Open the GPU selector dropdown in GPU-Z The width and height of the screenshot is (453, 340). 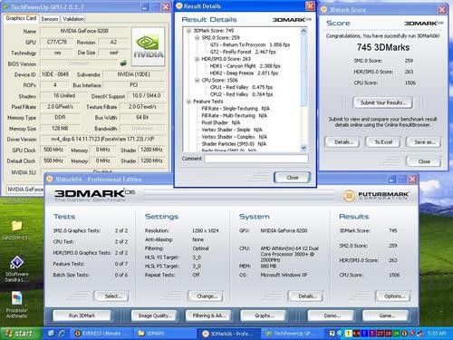[25, 189]
